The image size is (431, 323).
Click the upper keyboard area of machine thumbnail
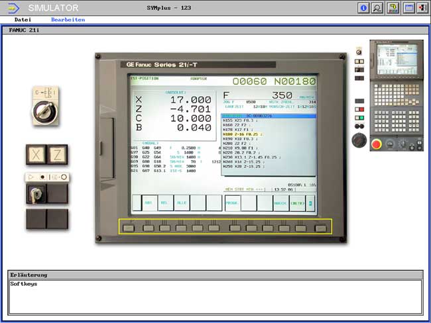397,95
